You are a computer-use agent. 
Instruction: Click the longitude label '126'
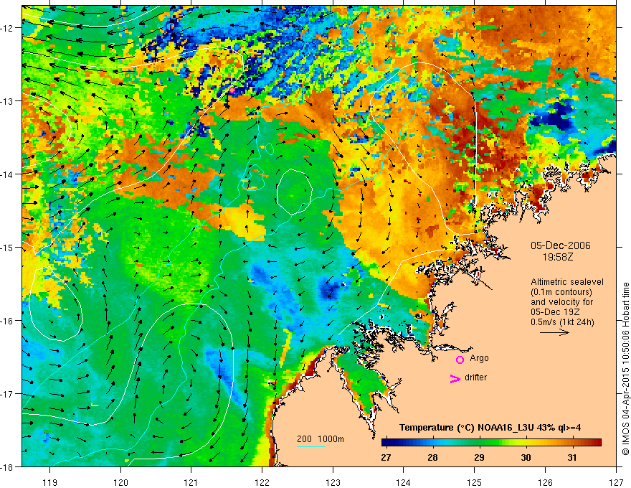(545, 482)
